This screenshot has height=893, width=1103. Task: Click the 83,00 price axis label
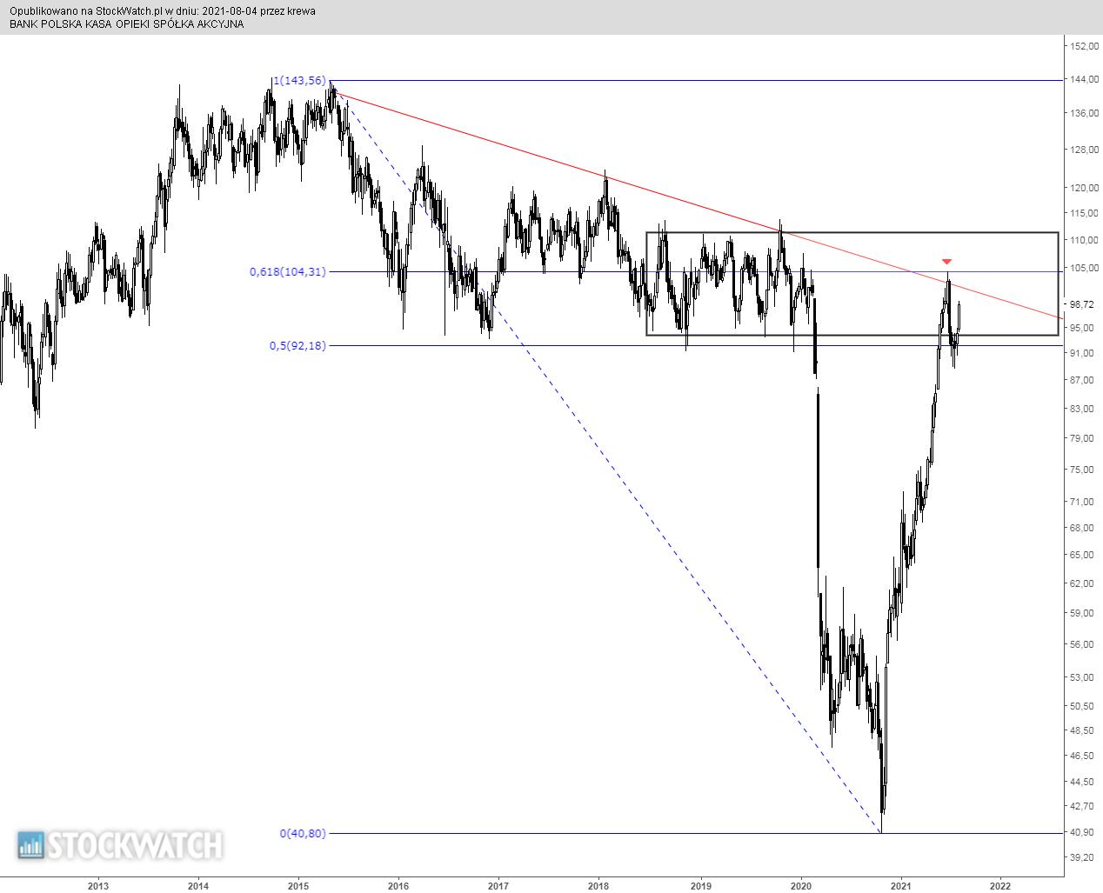point(1083,409)
